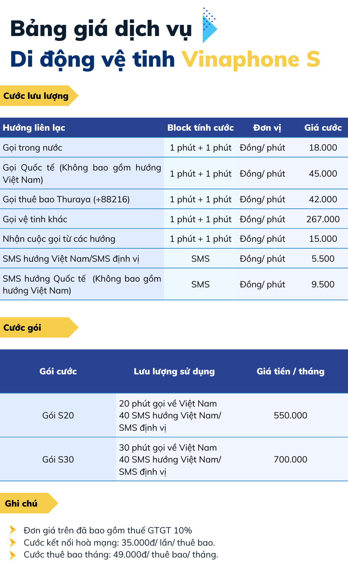
Task: Click the 700.000 monthly price
Action: (291, 459)
